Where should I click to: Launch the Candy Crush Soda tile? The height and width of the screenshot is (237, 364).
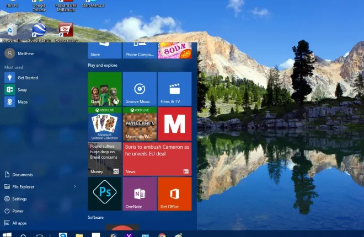175,50
